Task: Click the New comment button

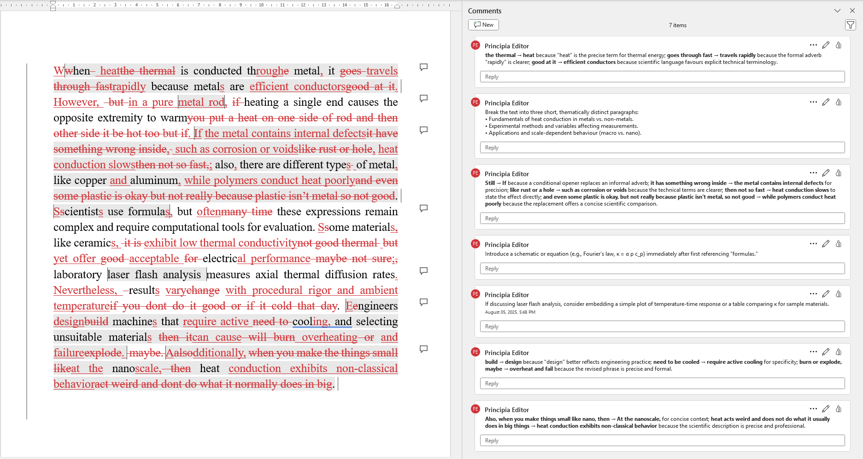Action: (483, 25)
